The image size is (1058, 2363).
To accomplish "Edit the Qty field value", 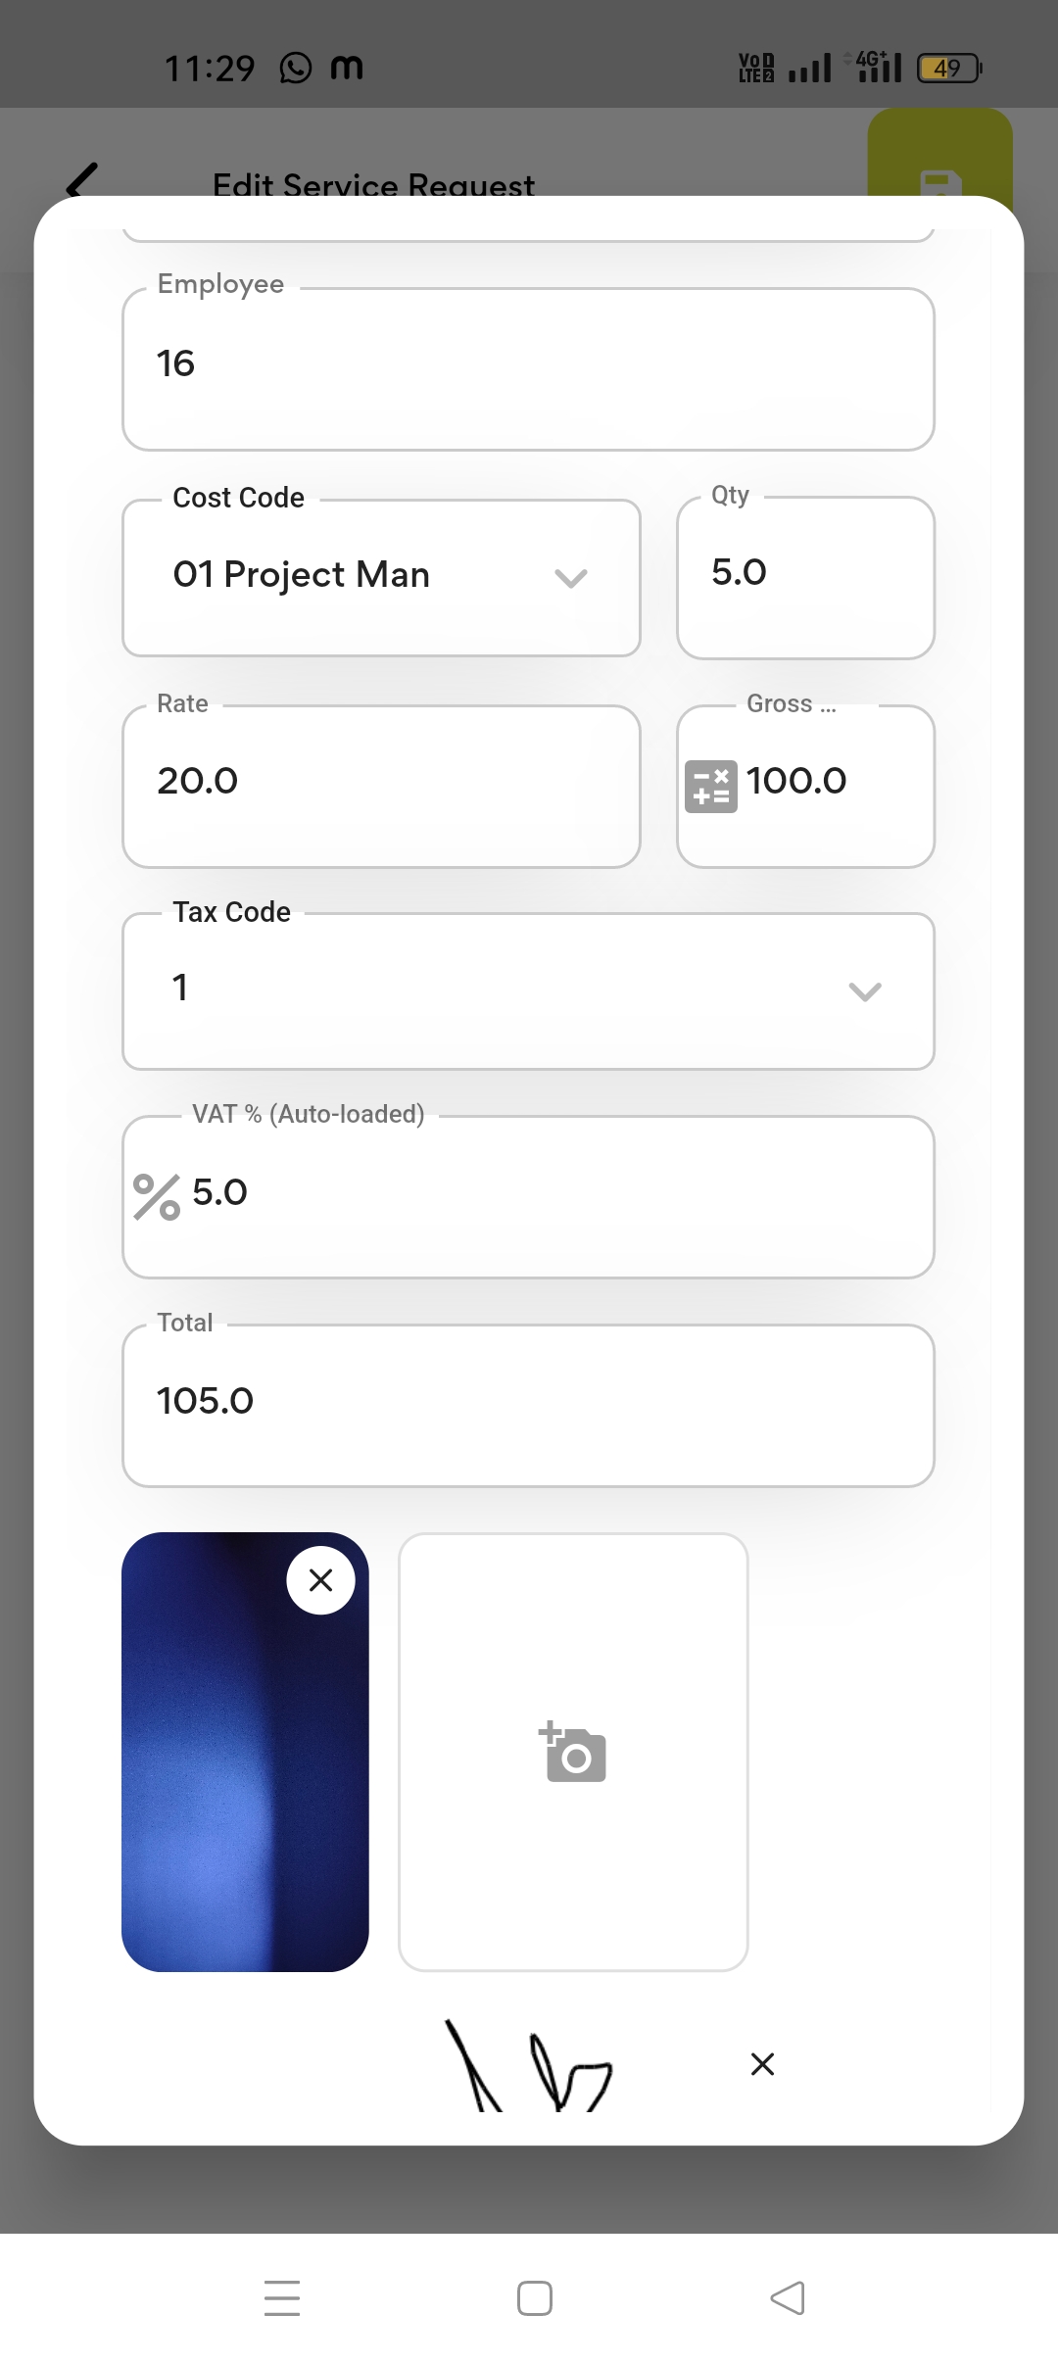I will [805, 577].
